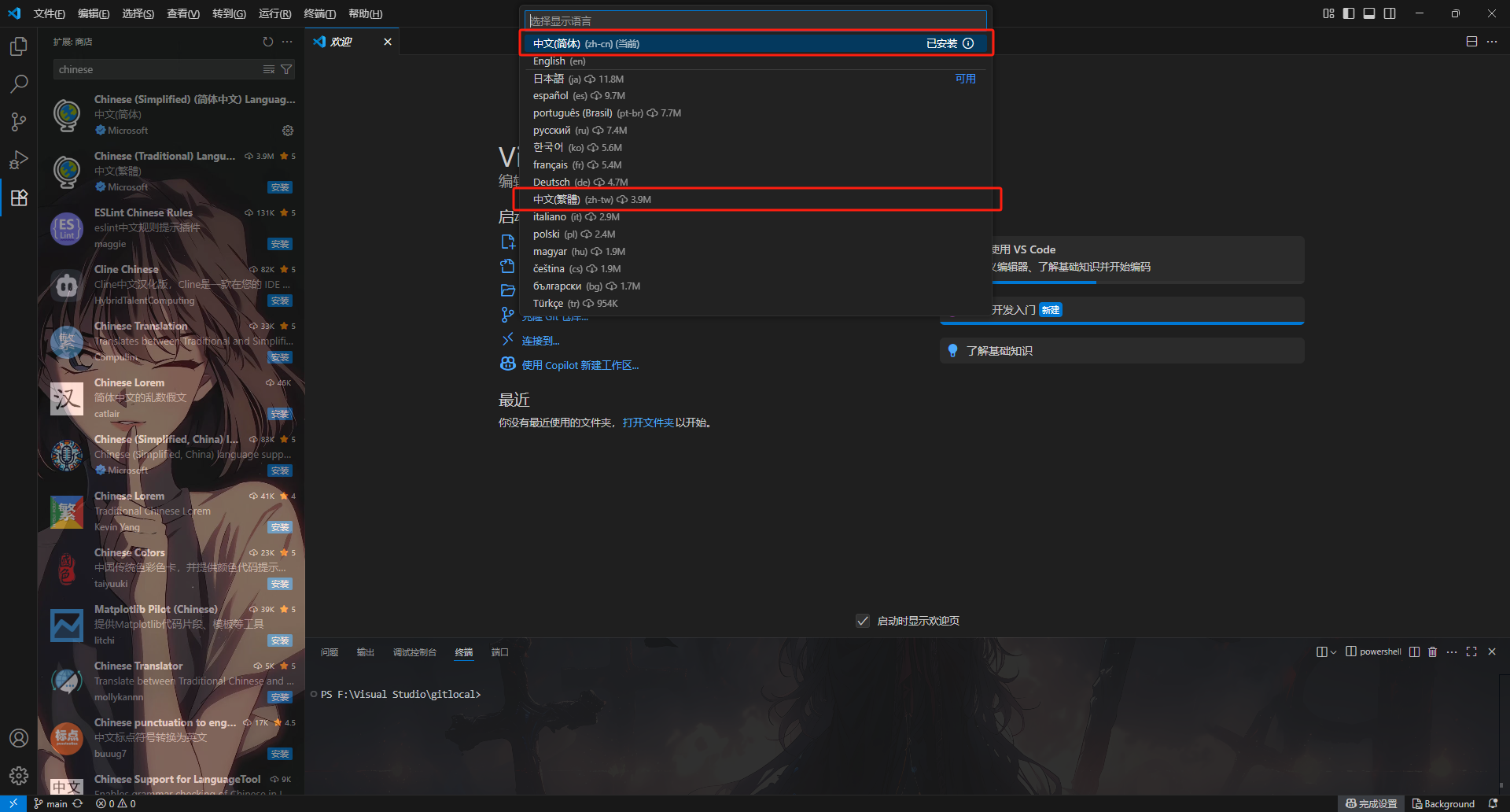Switch to the 输出 panel tab
1510x812 pixels.
366,652
